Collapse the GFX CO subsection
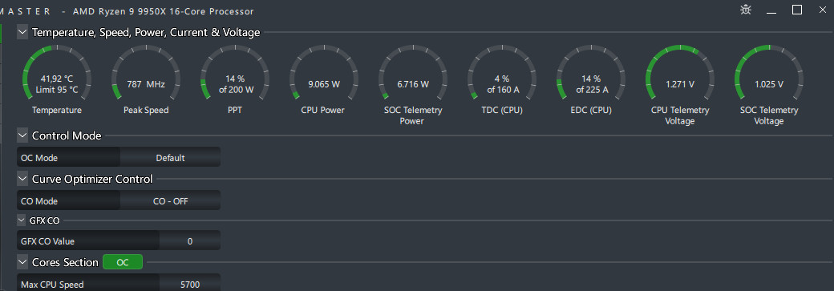The image size is (834, 291). tap(22, 220)
